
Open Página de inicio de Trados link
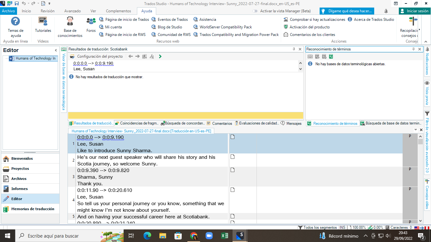pos(124,20)
